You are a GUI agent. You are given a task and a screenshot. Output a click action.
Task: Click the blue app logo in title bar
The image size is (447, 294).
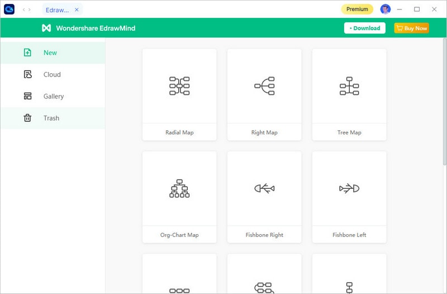(x=9, y=10)
